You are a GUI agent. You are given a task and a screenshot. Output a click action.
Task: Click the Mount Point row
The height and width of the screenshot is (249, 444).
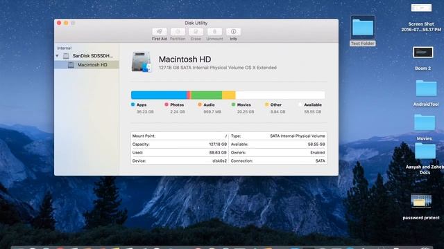click(x=180, y=136)
